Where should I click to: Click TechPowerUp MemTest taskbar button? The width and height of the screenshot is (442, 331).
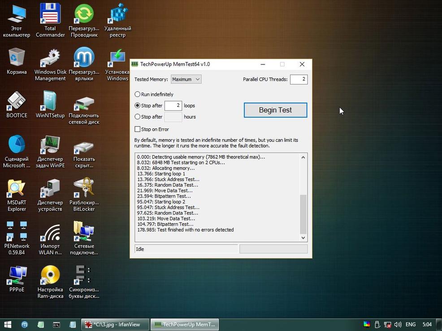pyautogui.click(x=185, y=325)
